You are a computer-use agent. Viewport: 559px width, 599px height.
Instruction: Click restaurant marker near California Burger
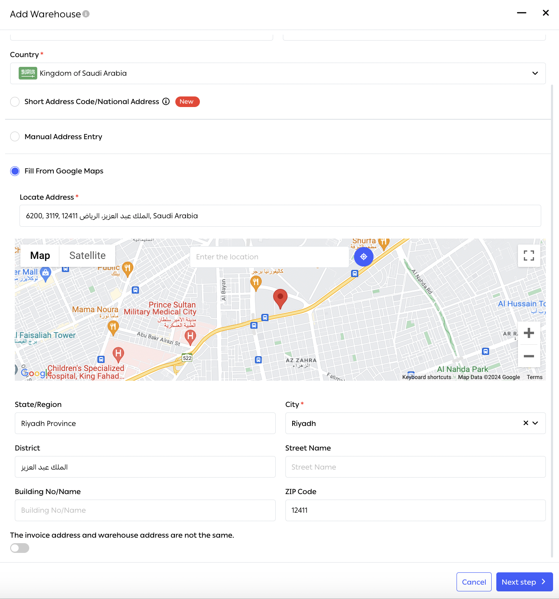(x=255, y=283)
